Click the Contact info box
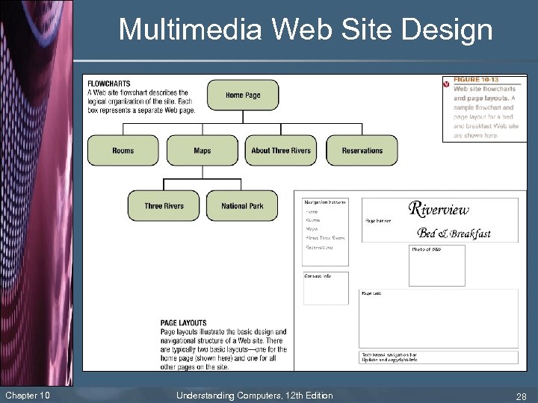The height and width of the screenshot is (403, 538). pyautogui.click(x=326, y=288)
